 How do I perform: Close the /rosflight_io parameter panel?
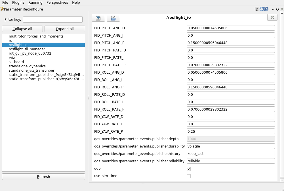272,18
